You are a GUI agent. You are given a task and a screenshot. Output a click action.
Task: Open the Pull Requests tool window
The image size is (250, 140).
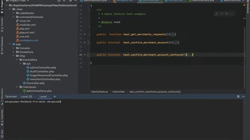coord(2,46)
